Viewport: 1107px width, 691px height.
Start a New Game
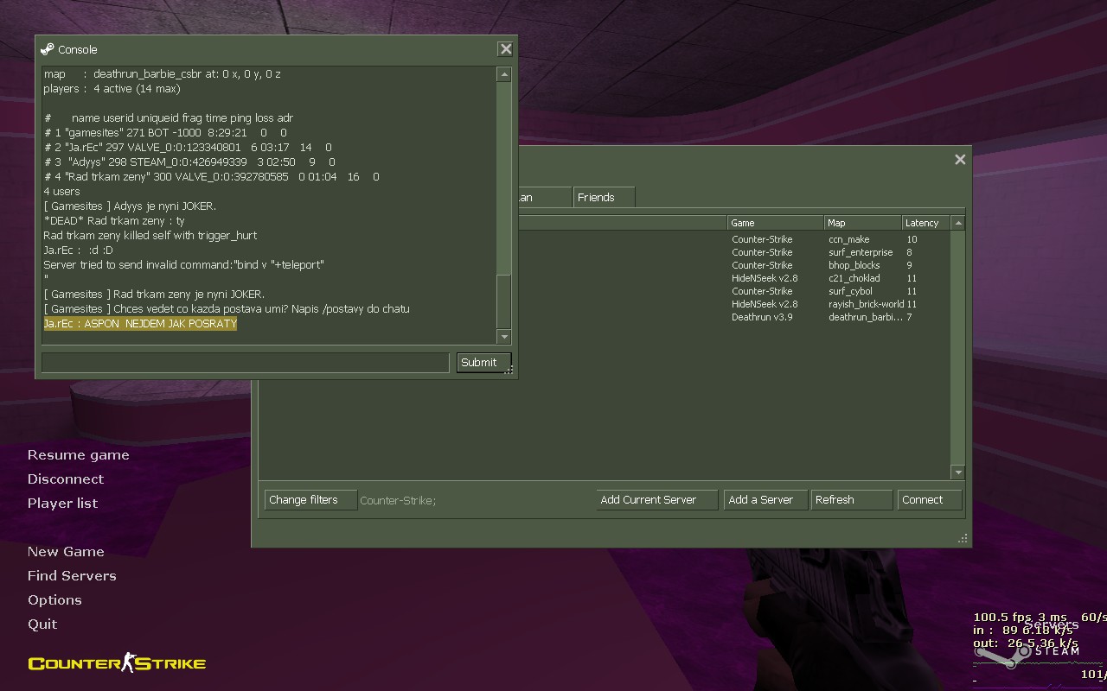[x=66, y=552]
